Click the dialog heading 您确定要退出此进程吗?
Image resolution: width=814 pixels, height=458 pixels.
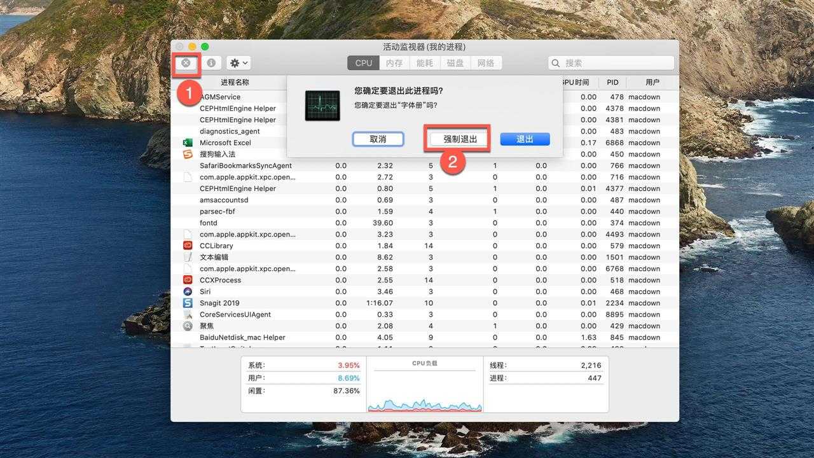point(399,91)
